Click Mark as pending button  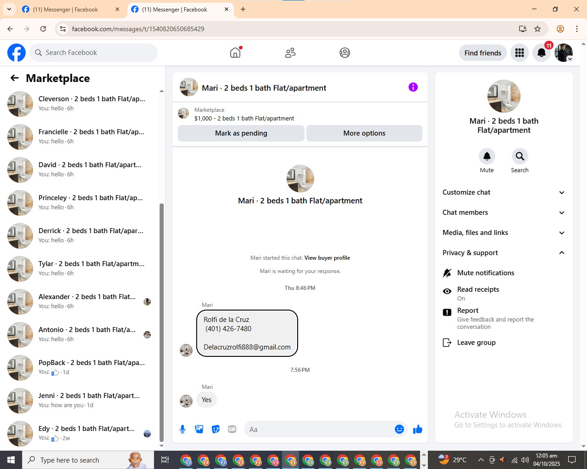(241, 133)
